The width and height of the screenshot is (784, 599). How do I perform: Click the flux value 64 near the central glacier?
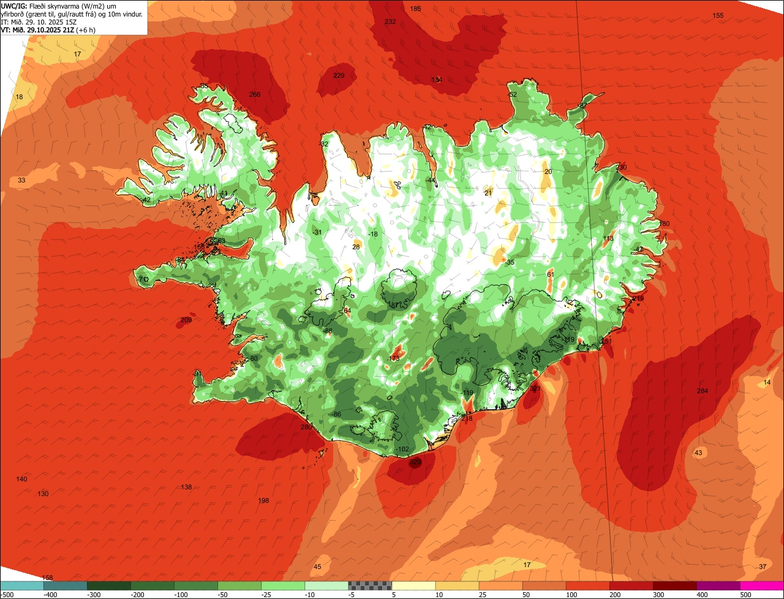347,311
